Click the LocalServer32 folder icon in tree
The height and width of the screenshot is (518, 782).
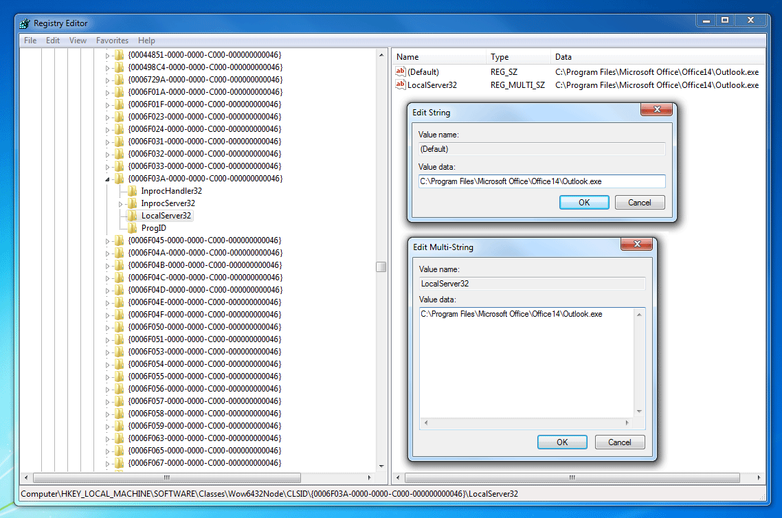tap(131, 215)
